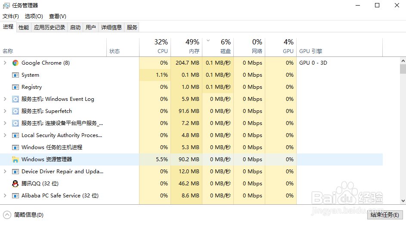406x225 pixels.
Task: Click the Registry process icon
Action: point(15,87)
